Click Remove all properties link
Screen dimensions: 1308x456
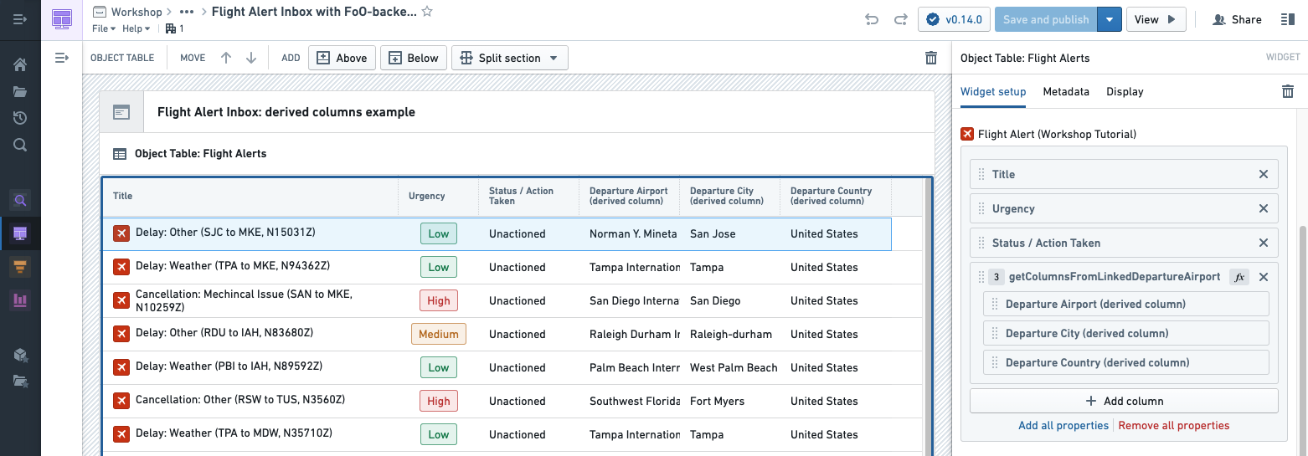(x=1174, y=425)
